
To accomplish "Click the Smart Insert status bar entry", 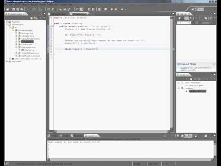I will coord(153,164).
